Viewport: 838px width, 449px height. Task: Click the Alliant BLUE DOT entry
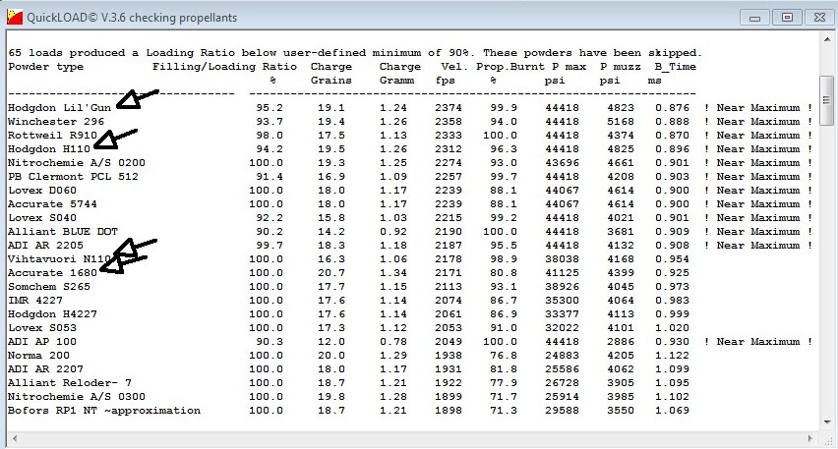(x=63, y=232)
